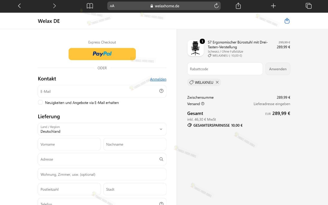
Task: Focus the Wohnung, Zimmer optional field
Action: pyautogui.click(x=102, y=174)
